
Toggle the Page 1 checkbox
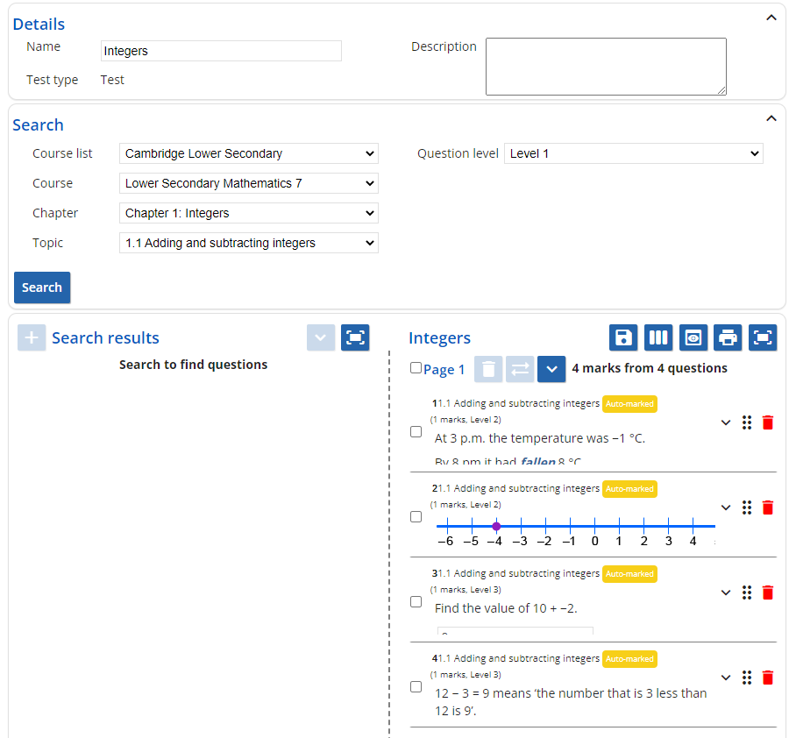[x=416, y=367]
